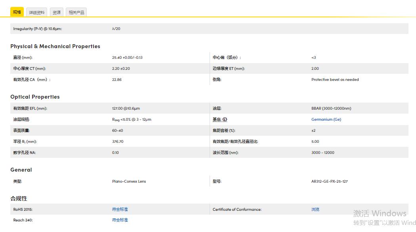This screenshot has height=232, width=416.
Task: Click the 合规性 section heading
Action: click(x=19, y=198)
